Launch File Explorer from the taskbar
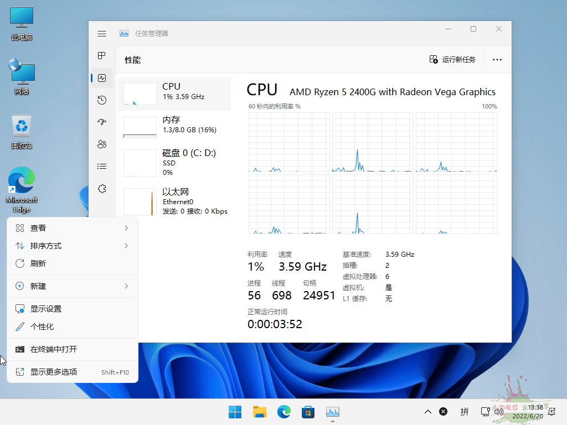Image resolution: width=567 pixels, height=425 pixels. click(x=260, y=412)
